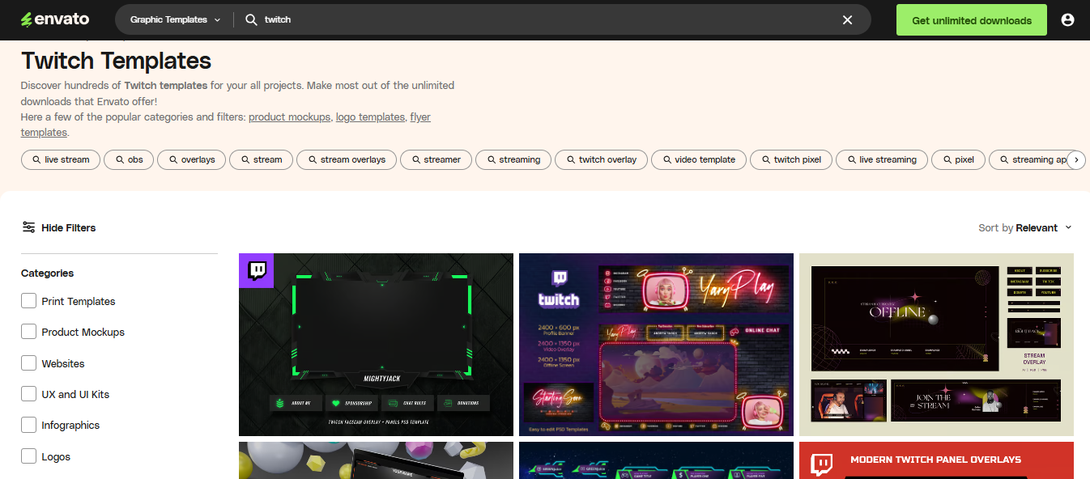1090x479 pixels.
Task: Open the Modern Twitch Panel Overlays thumbnail
Action: 936,460
